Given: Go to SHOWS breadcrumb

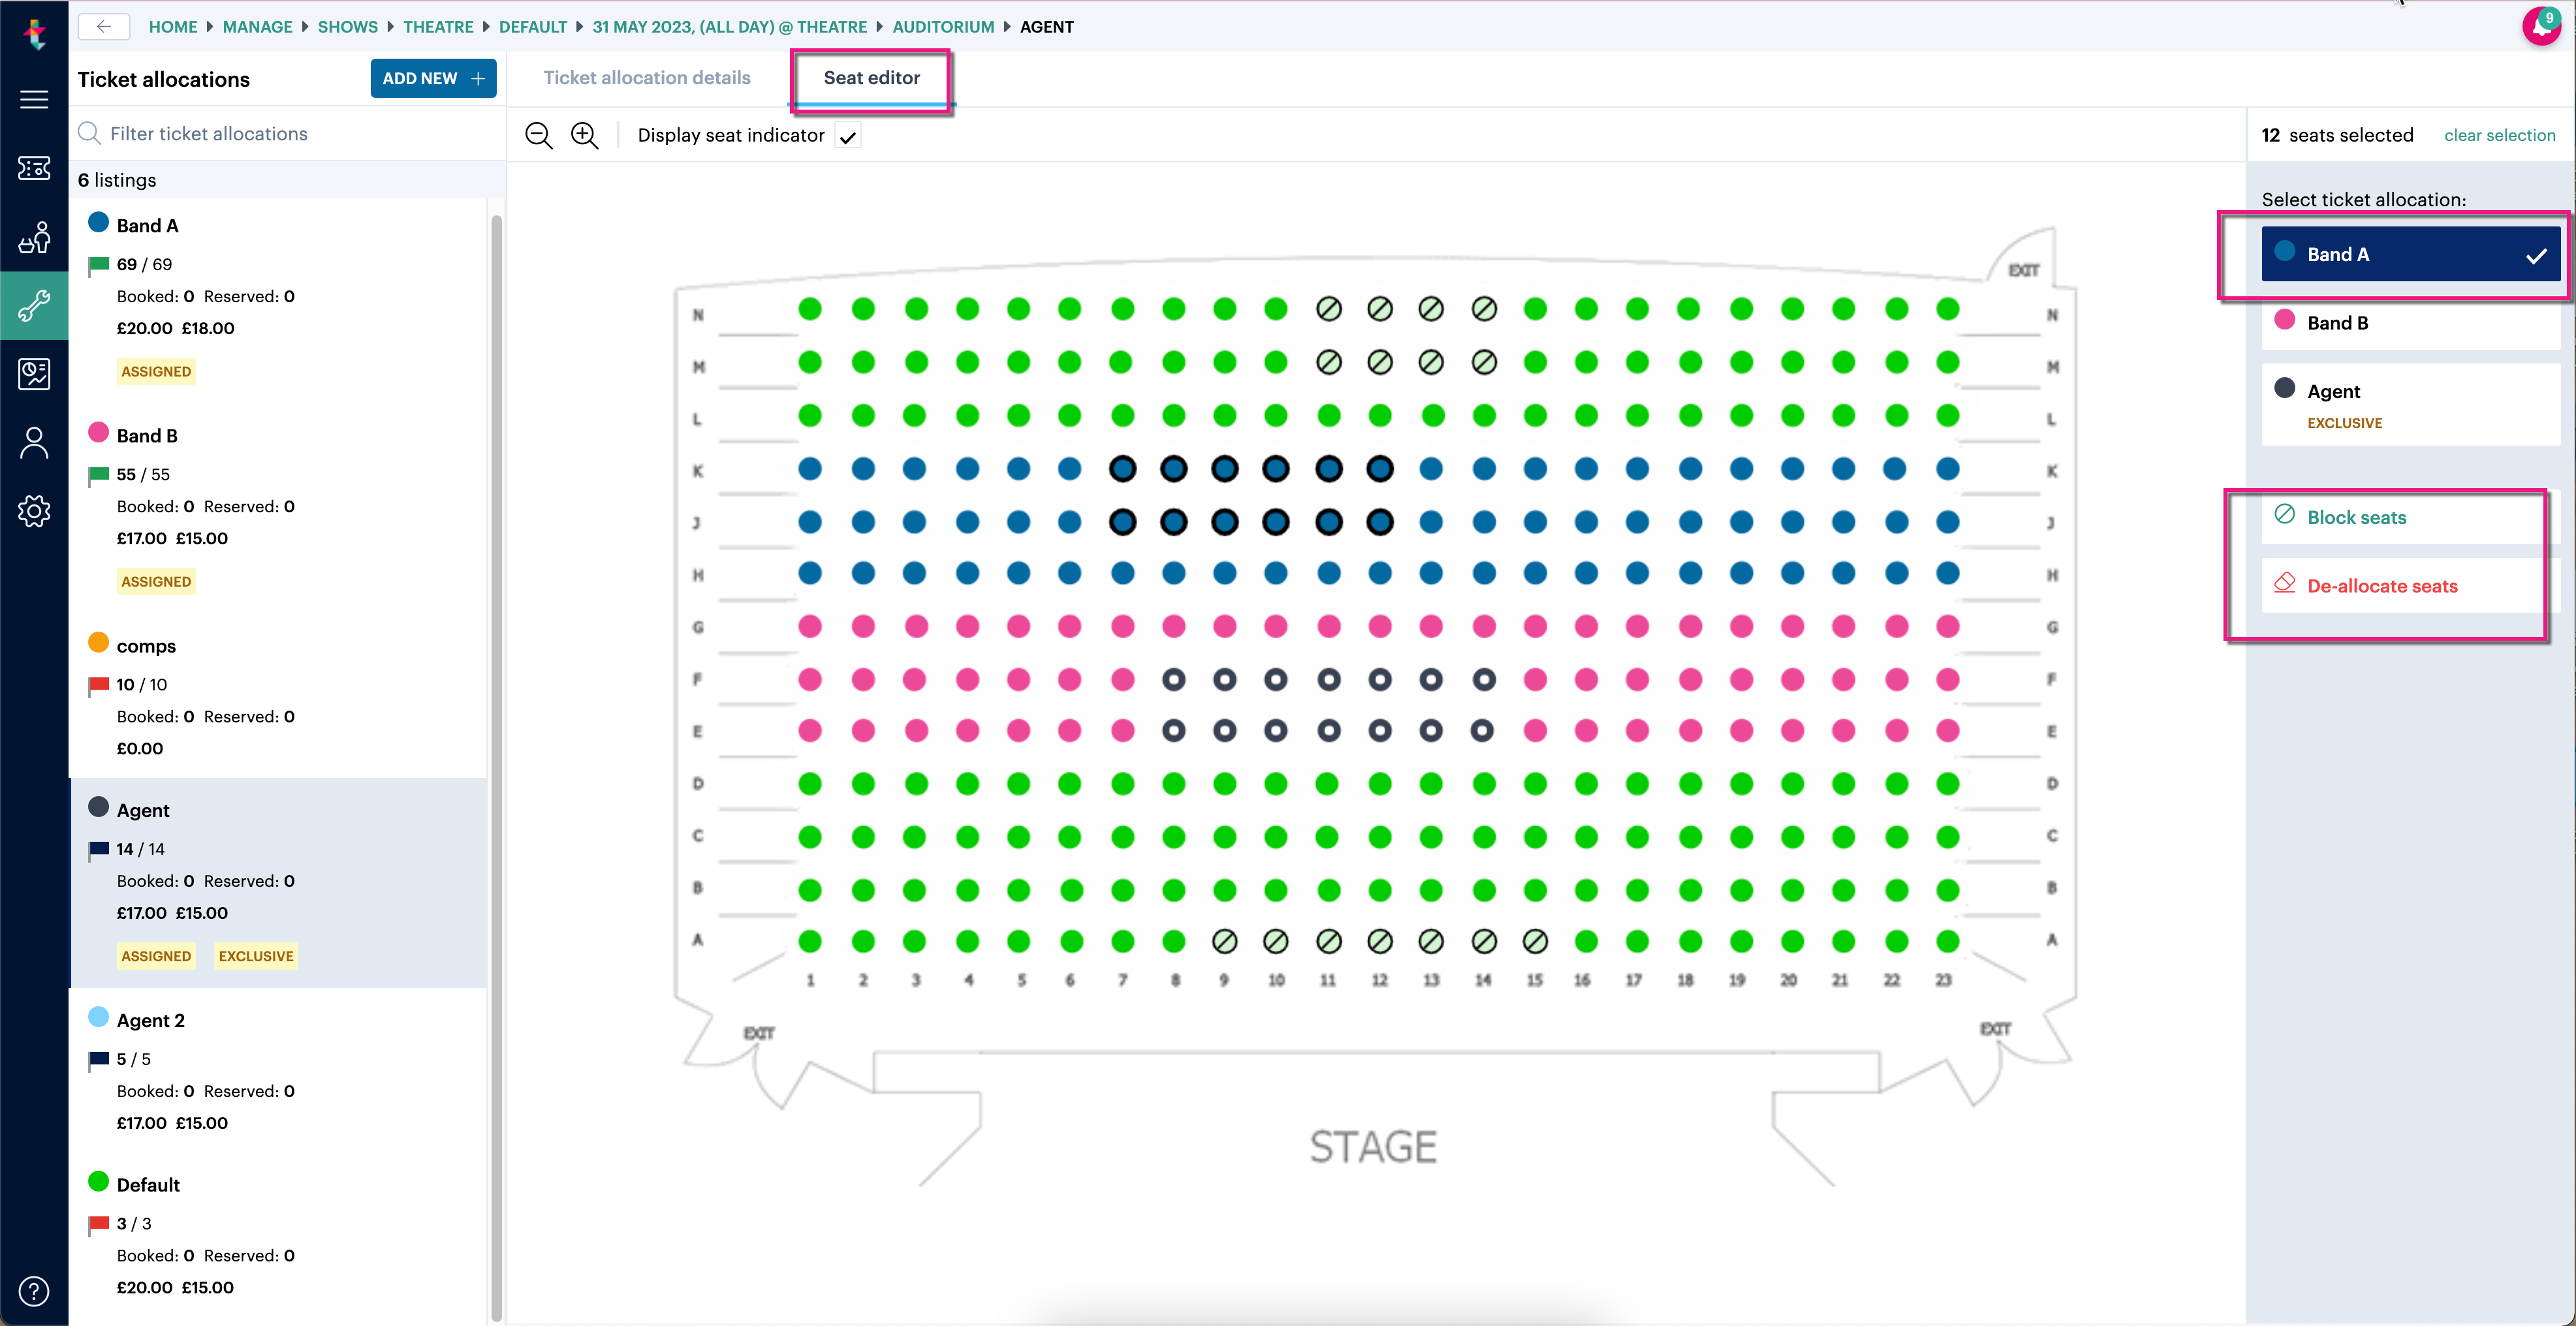Looking at the screenshot, I should coord(347,27).
